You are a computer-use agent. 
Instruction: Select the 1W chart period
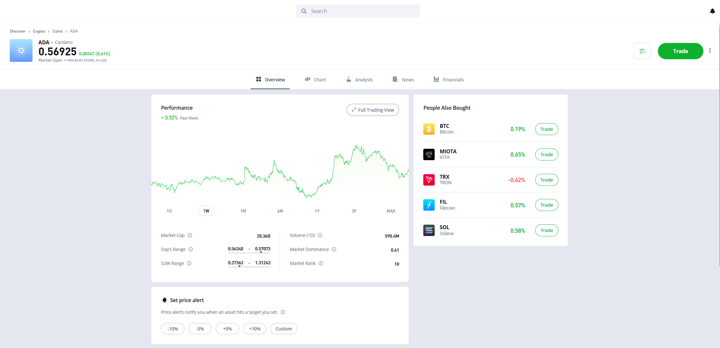[x=206, y=211]
